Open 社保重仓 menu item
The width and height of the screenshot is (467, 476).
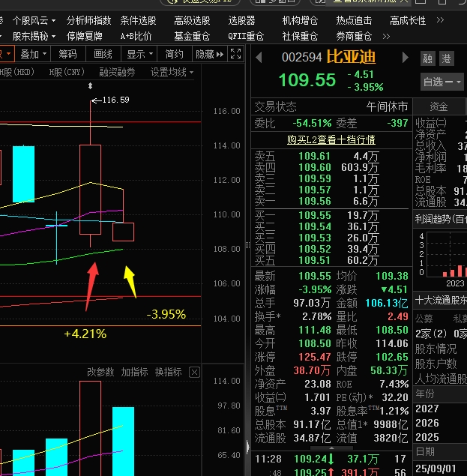(x=300, y=37)
